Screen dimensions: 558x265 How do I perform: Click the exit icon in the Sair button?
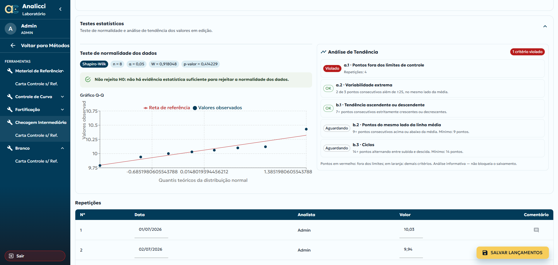(x=11, y=256)
